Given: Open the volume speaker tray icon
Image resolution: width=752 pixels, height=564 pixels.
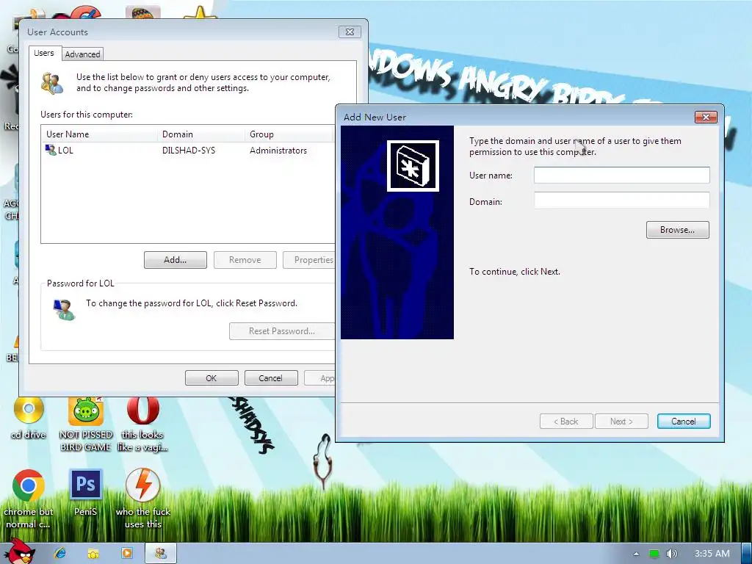Looking at the screenshot, I should click(x=672, y=554).
